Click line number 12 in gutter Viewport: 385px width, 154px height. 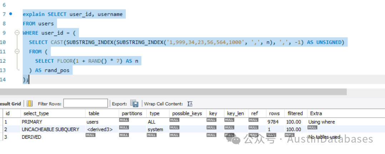(x=3, y=60)
